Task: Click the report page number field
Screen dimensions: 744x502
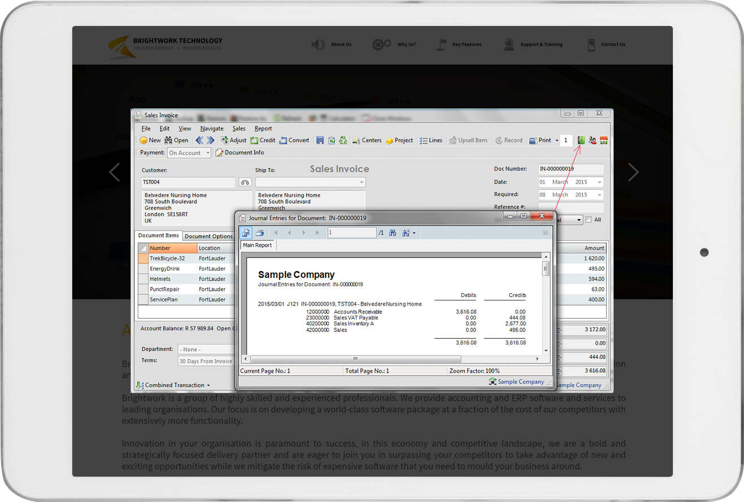Action: pyautogui.click(x=351, y=233)
